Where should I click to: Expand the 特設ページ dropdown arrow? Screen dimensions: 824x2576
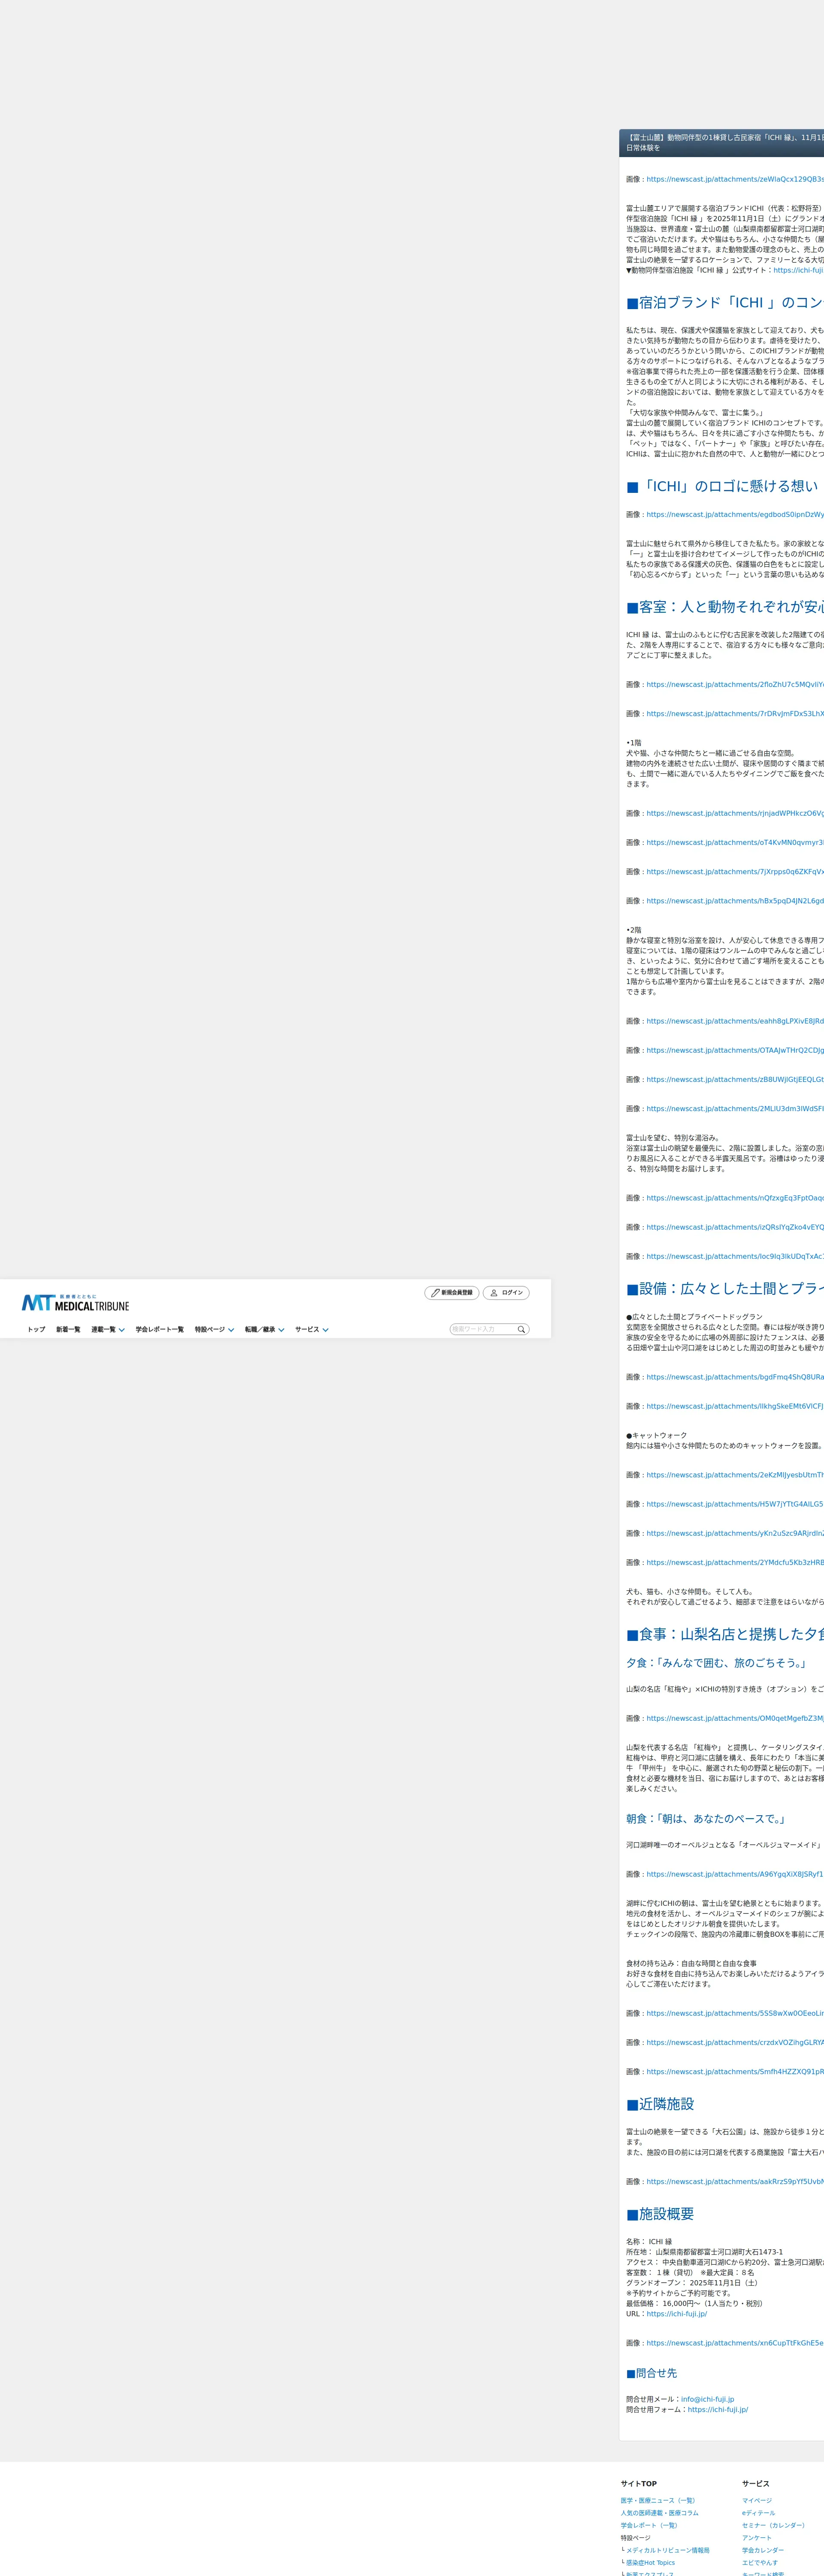[231, 1330]
